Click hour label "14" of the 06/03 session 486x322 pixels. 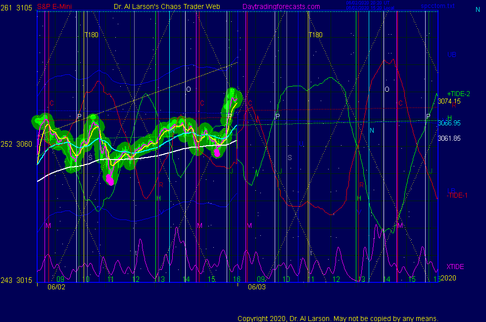(x=387, y=279)
